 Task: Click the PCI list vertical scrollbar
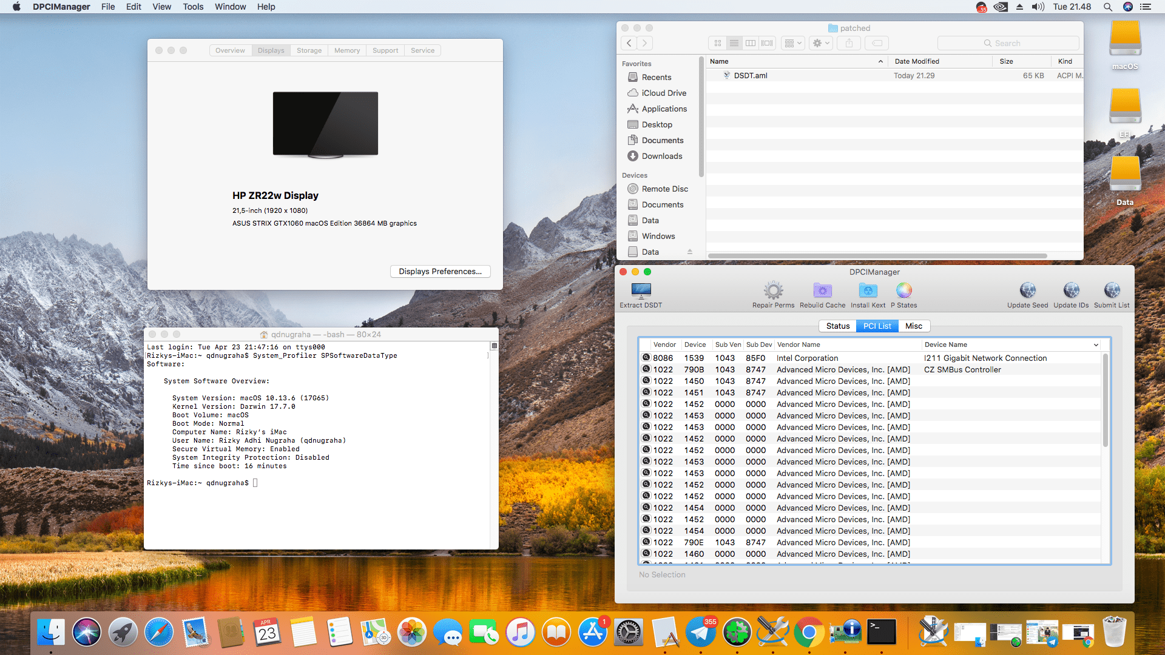point(1105,400)
